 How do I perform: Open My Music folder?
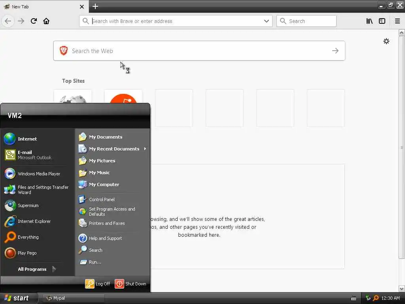click(x=112, y=173)
